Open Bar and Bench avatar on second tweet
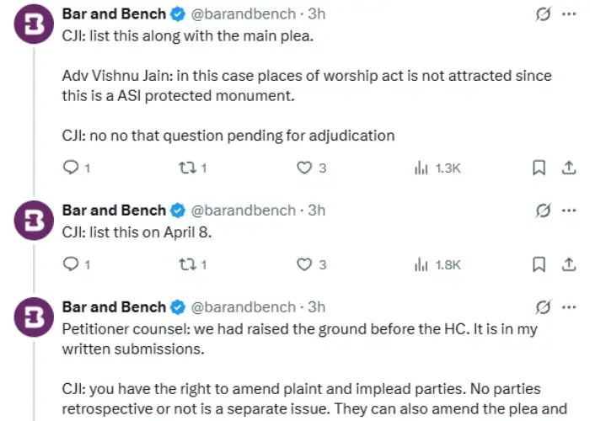590x421 pixels. coord(34,221)
